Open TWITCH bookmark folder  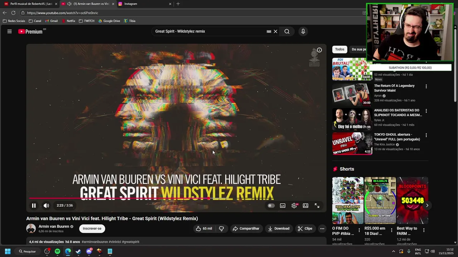click(x=87, y=21)
